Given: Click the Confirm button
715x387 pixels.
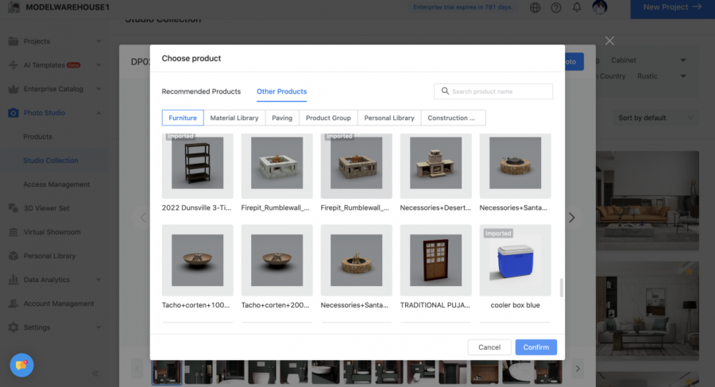Looking at the screenshot, I should click(x=536, y=347).
